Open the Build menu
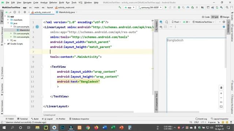 (x=61, y=3)
